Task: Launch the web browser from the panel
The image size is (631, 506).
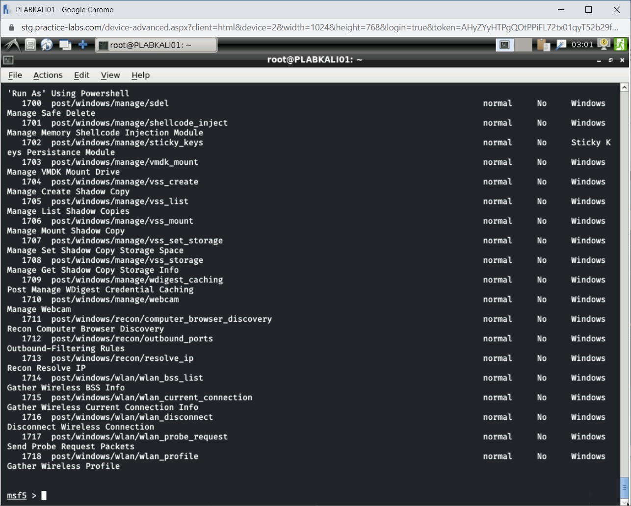Action: click(47, 44)
